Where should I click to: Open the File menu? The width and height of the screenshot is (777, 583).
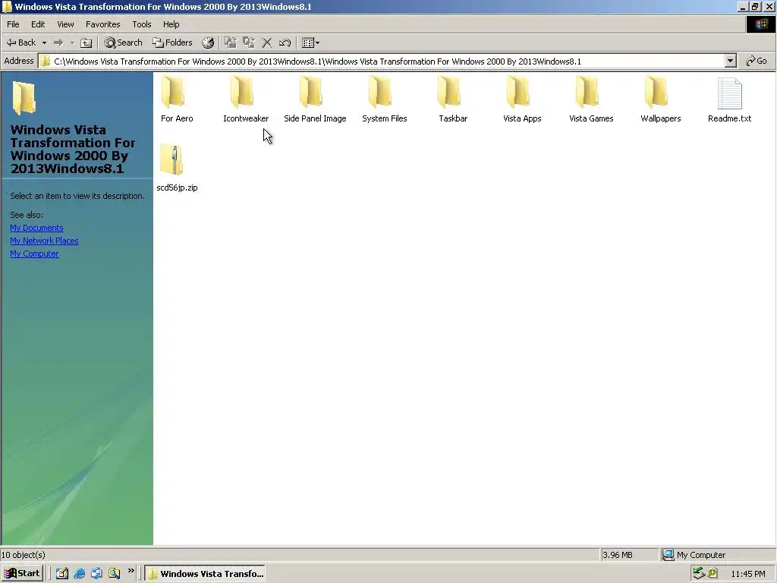[13, 24]
